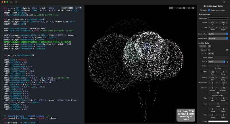Open the Texture dropdown
230x124 pixels.
217,62
